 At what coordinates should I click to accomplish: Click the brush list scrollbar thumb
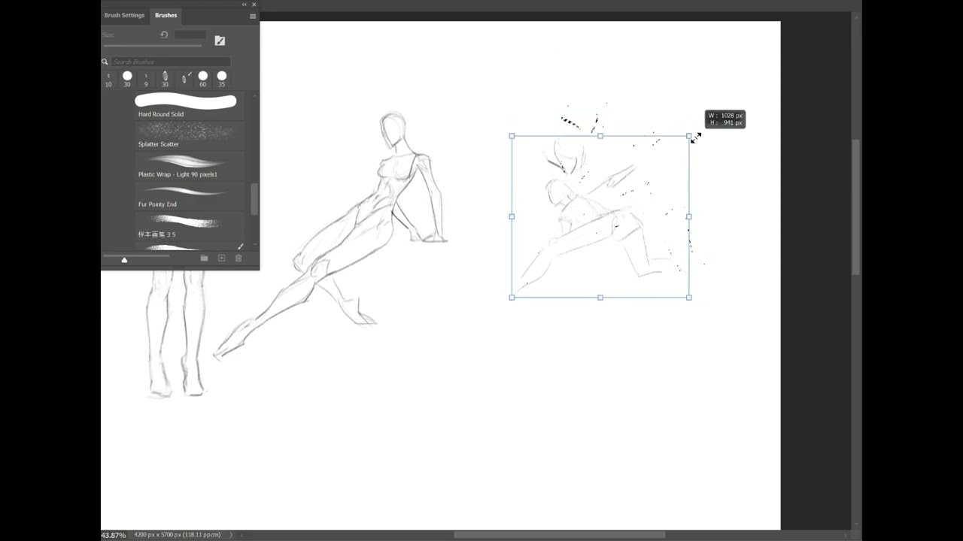coord(254,199)
